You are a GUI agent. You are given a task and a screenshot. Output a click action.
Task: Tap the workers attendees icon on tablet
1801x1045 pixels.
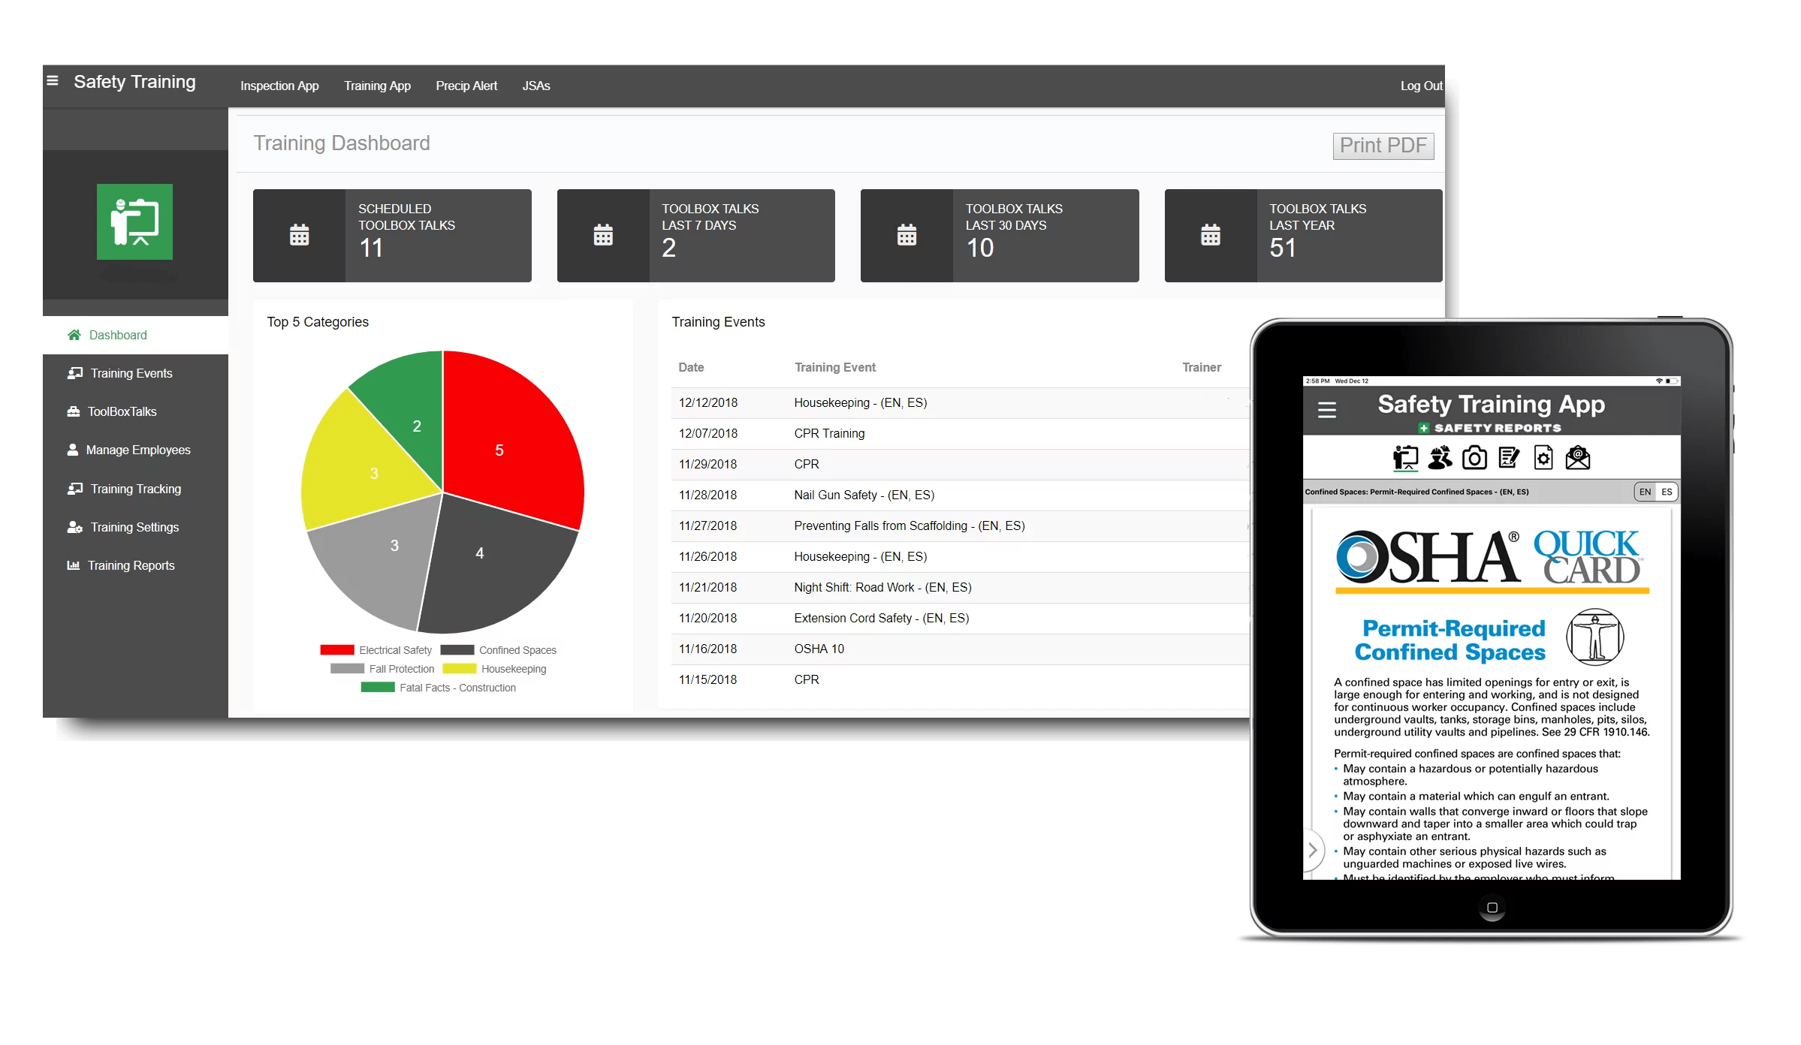1440,458
